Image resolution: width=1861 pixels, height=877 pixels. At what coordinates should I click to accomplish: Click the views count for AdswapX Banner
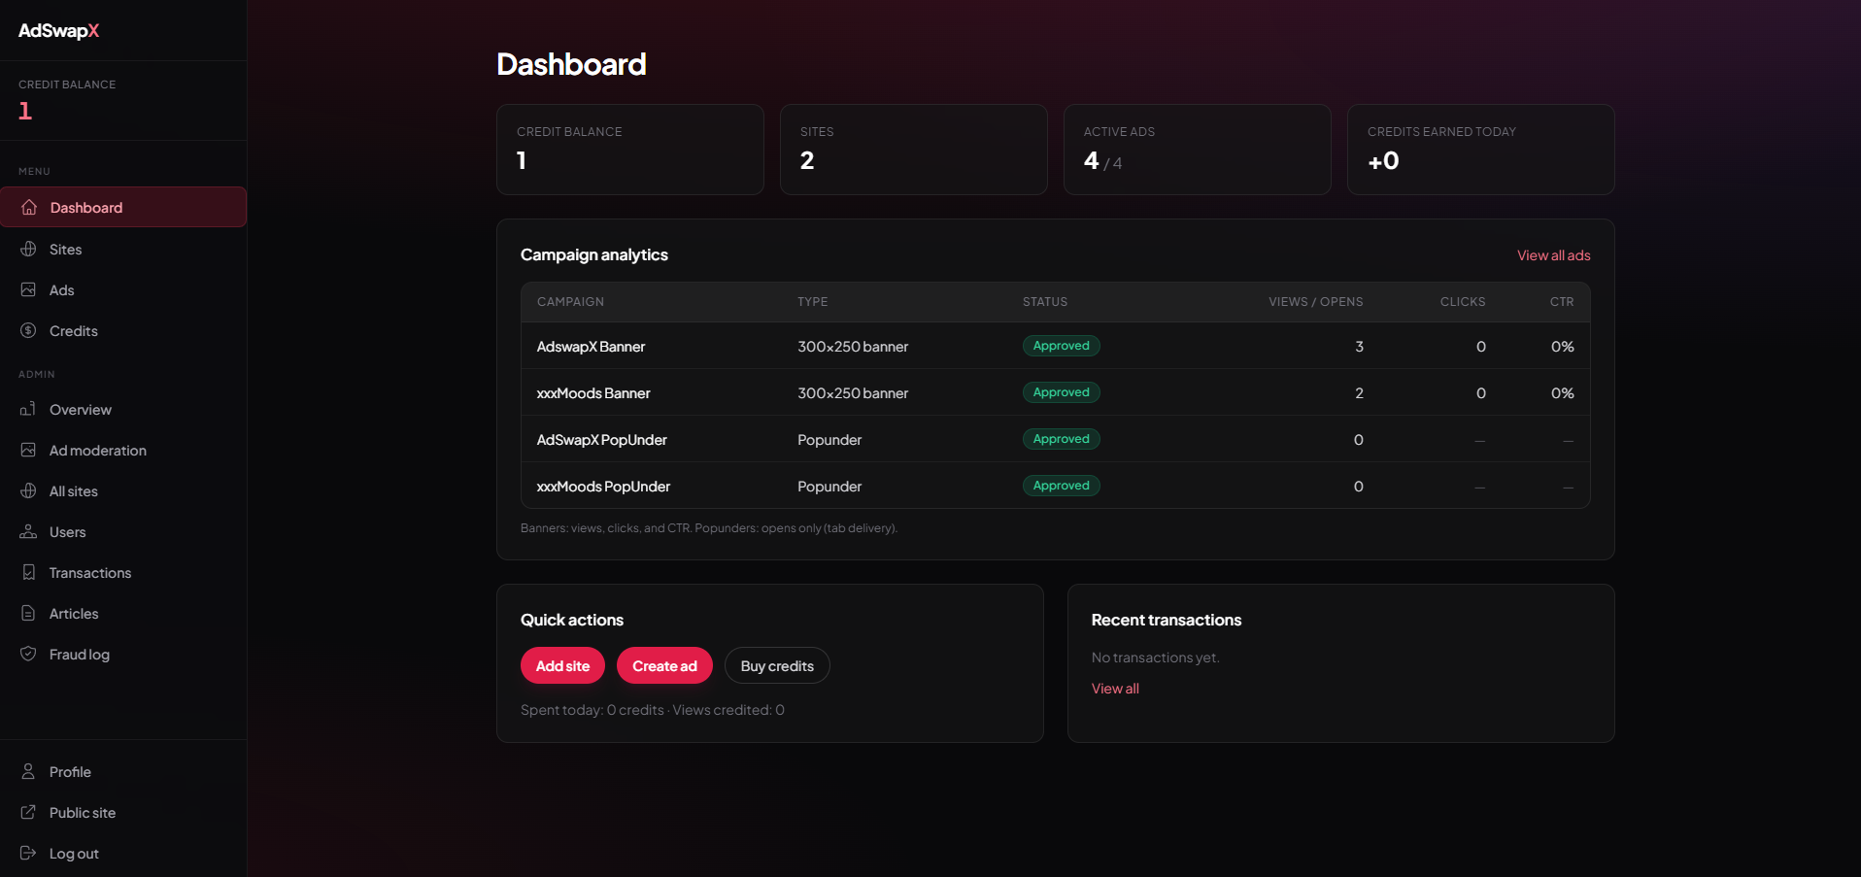pyautogui.click(x=1359, y=347)
